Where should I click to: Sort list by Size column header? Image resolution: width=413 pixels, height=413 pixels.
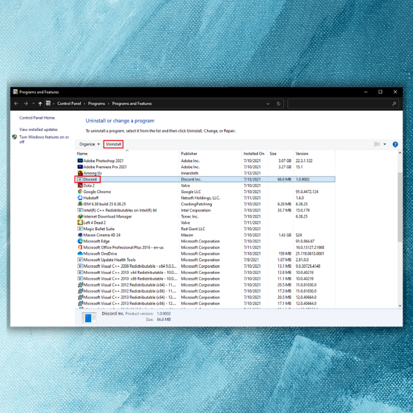coord(280,153)
